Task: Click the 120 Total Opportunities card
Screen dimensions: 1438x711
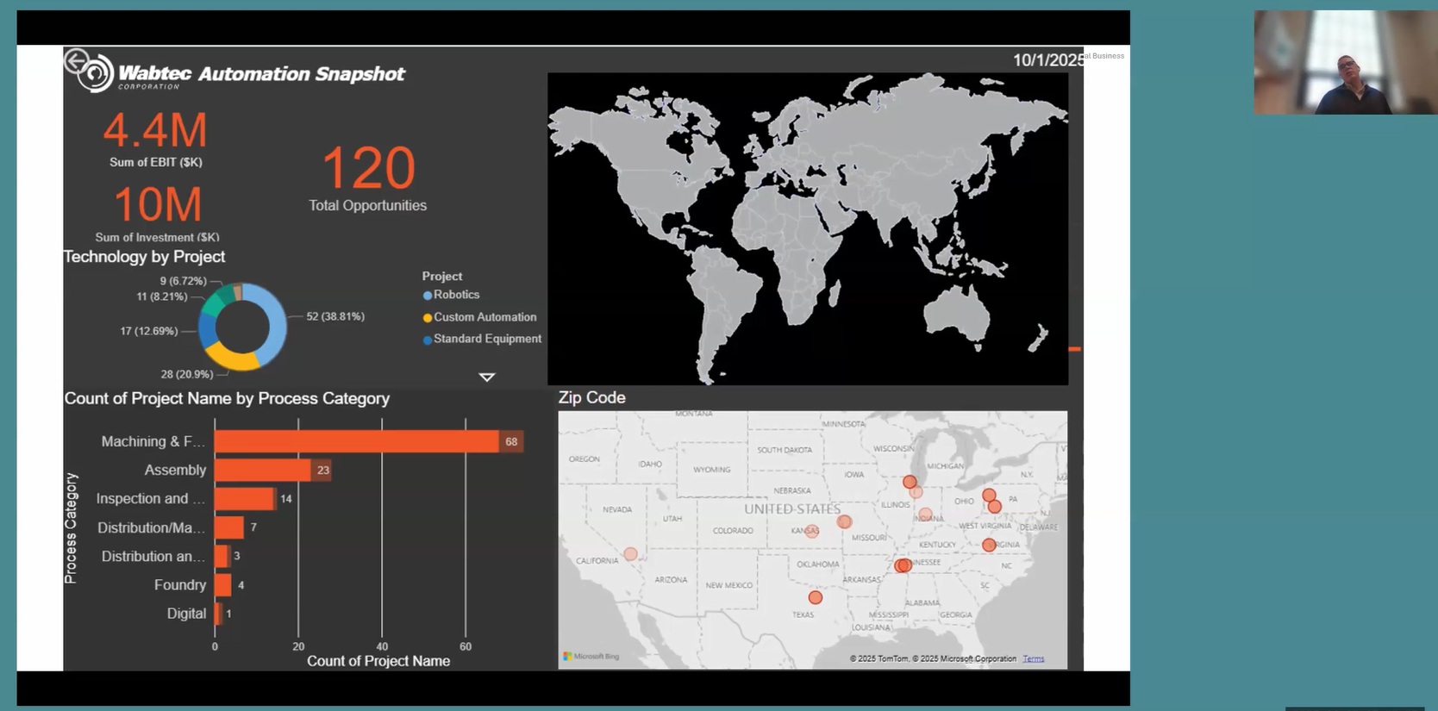Action: coord(368,178)
